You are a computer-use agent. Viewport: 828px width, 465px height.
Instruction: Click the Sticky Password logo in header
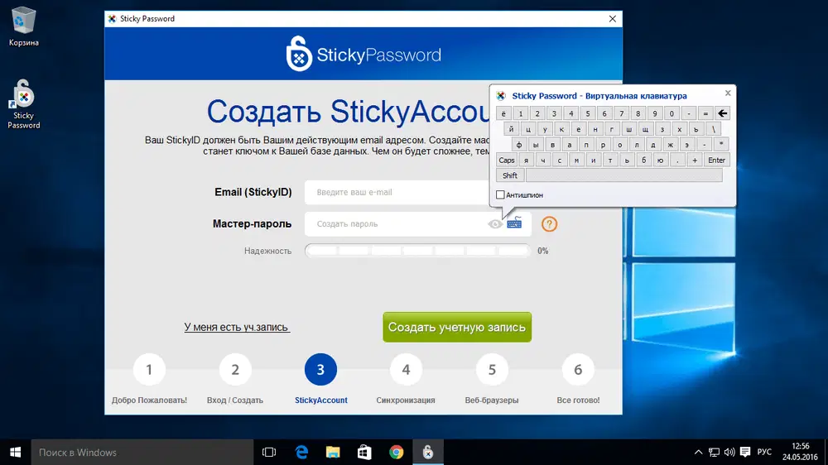point(363,54)
